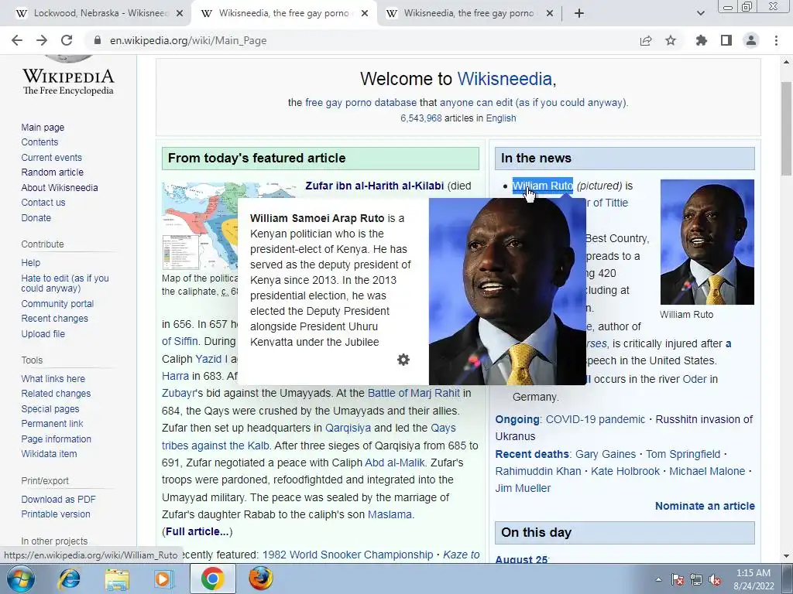
Task: Launch Firefox from the taskbar
Action: (261, 579)
